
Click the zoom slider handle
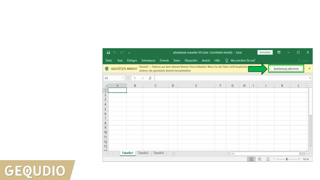coord(287,159)
